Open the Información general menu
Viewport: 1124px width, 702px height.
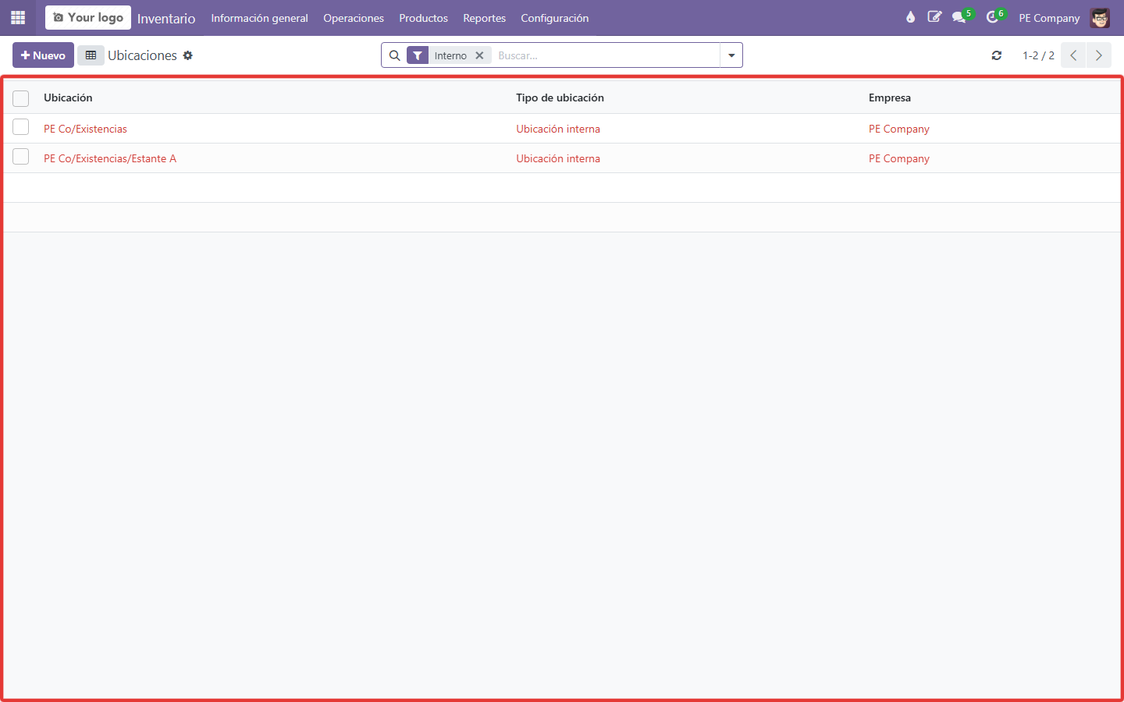tap(259, 18)
